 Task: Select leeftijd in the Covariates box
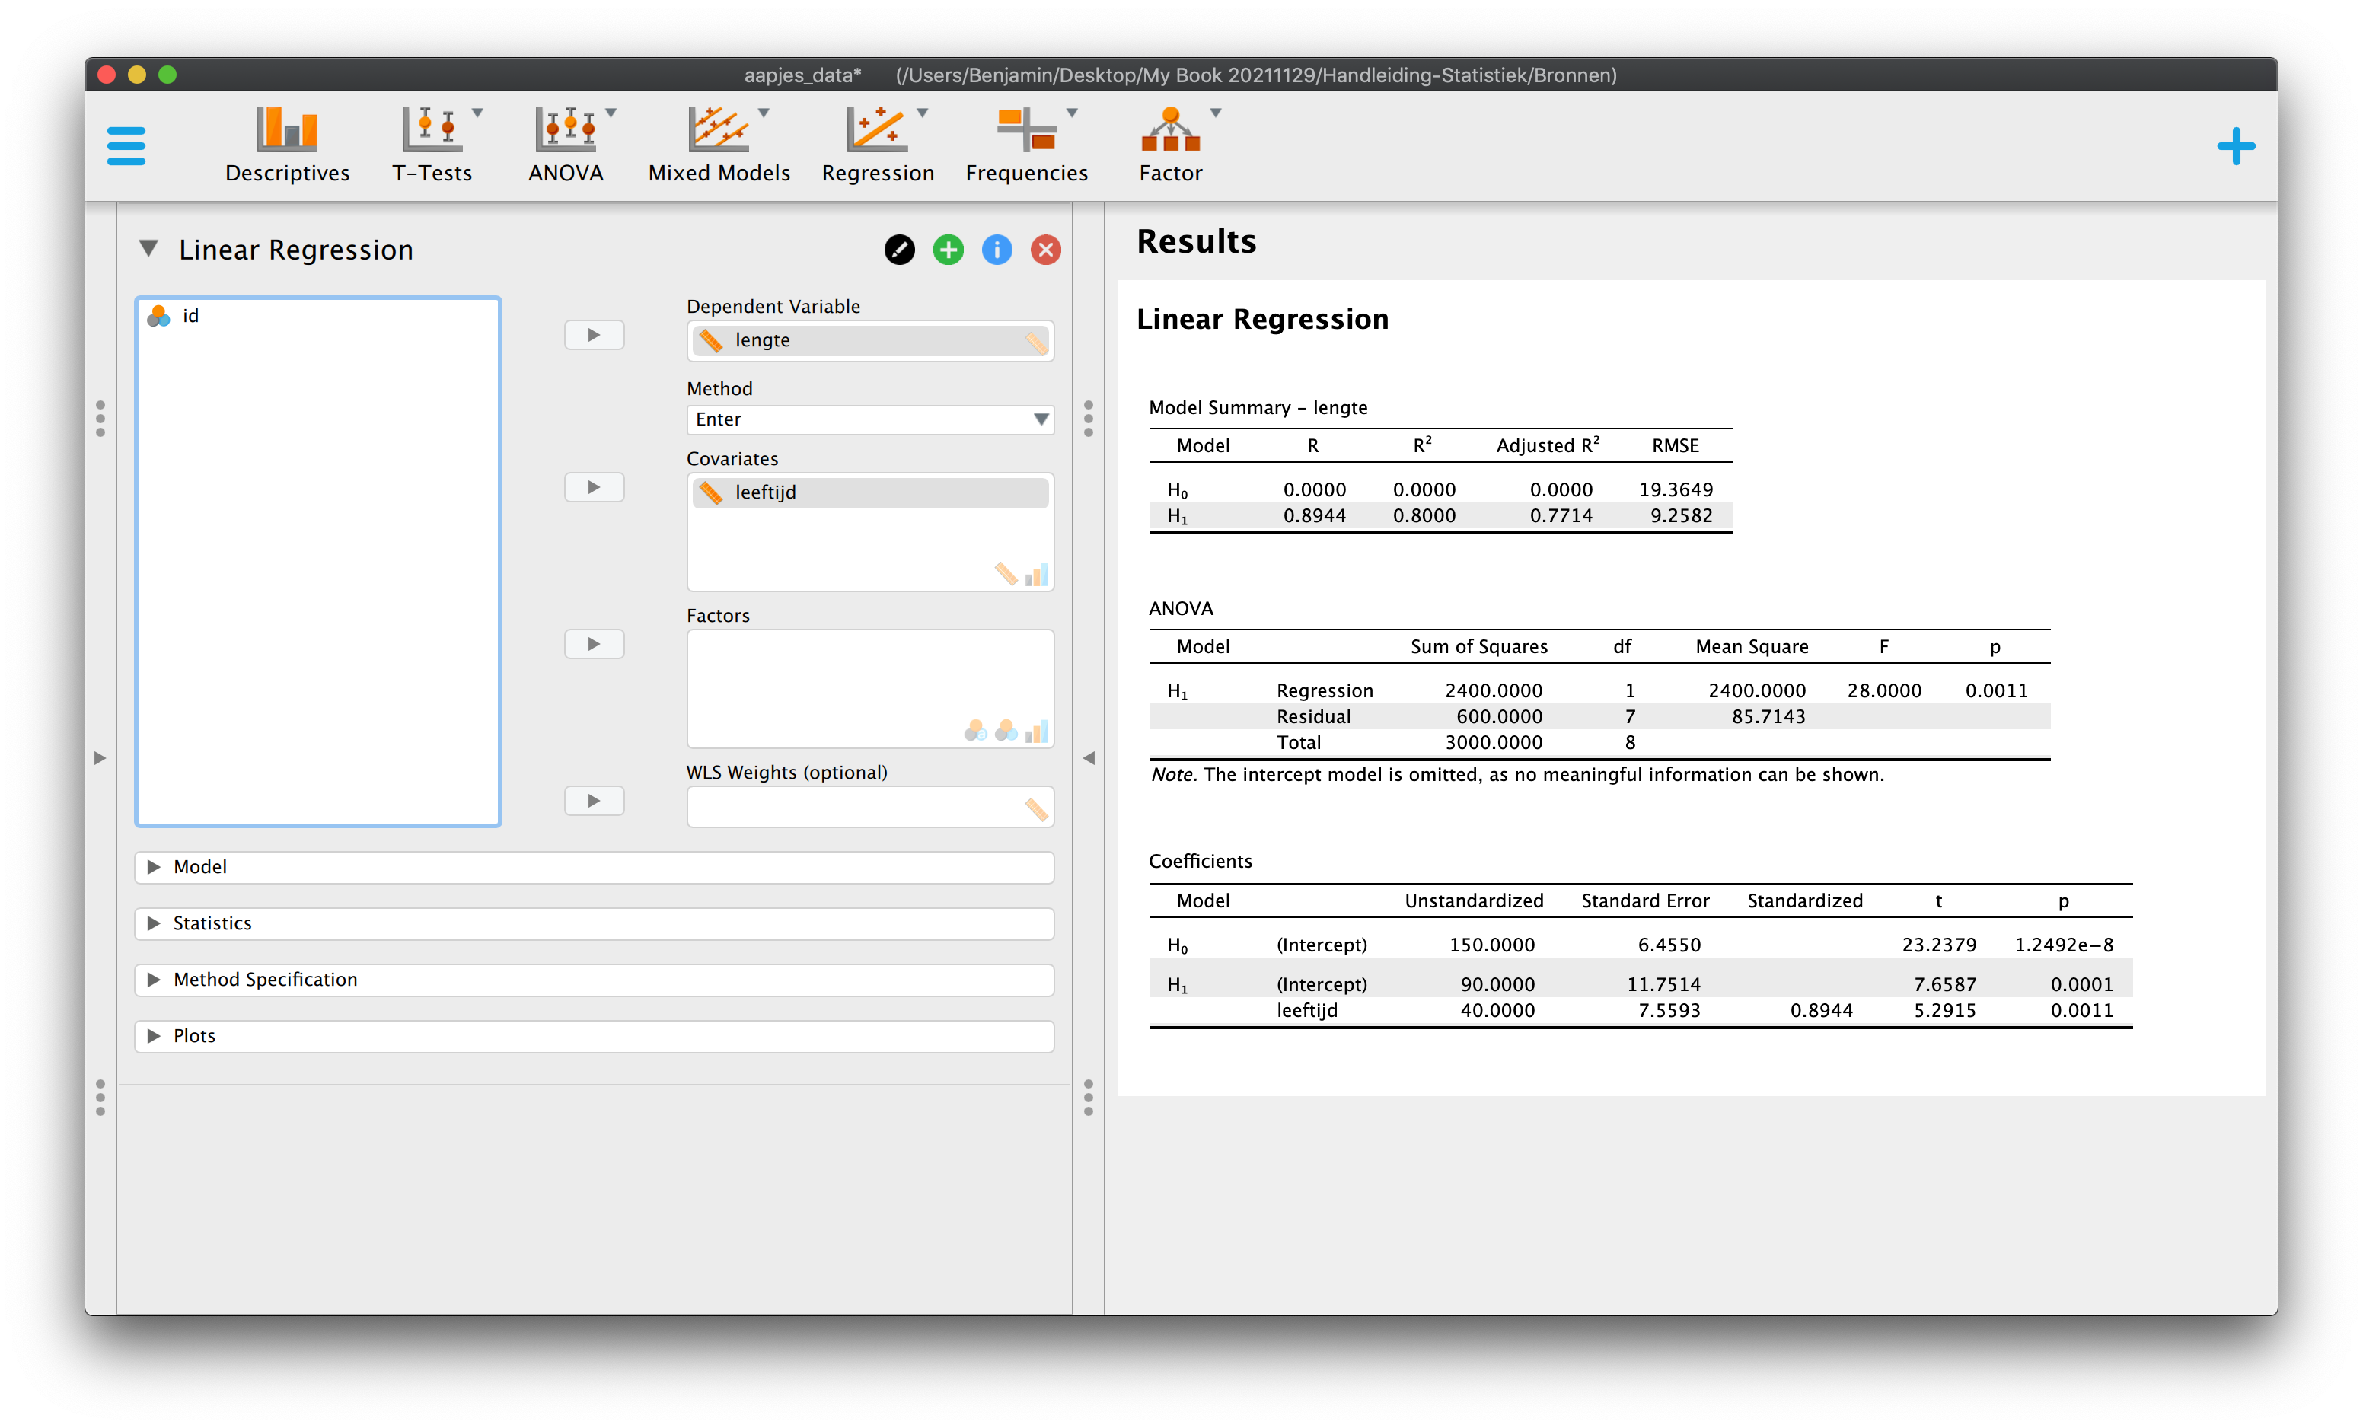pyautogui.click(x=870, y=492)
